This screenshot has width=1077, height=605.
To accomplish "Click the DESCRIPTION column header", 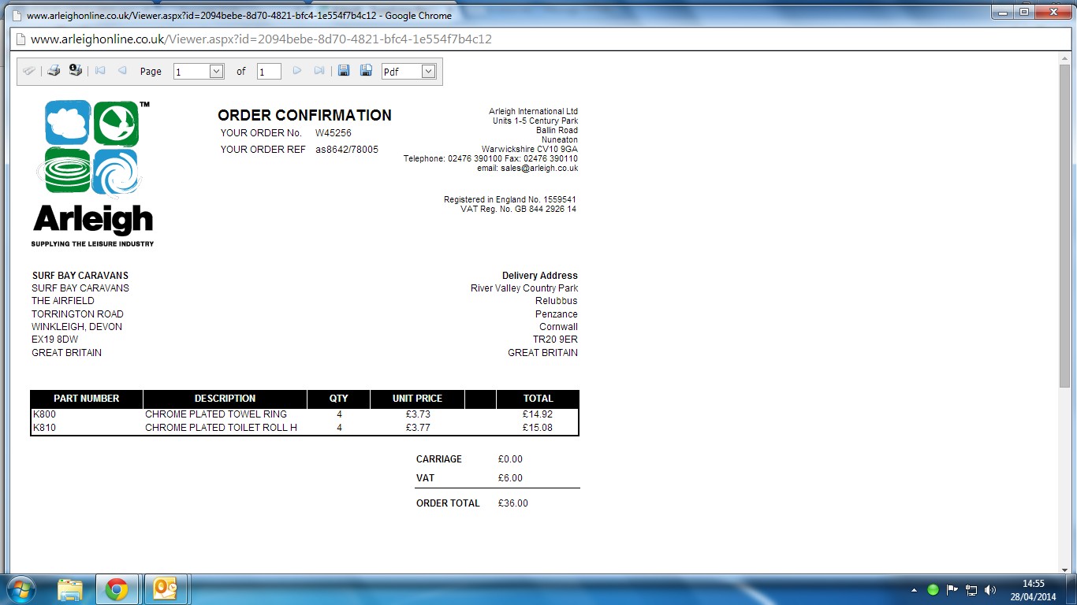I will pyautogui.click(x=225, y=399).
